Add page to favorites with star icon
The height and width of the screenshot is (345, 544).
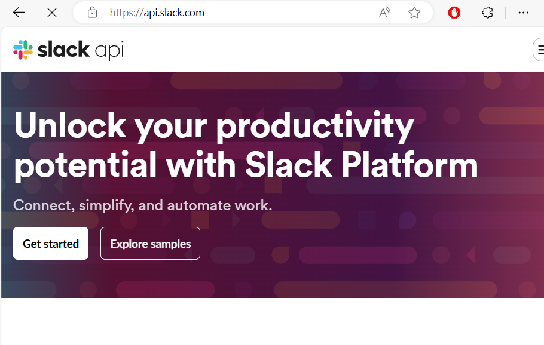[x=414, y=13]
